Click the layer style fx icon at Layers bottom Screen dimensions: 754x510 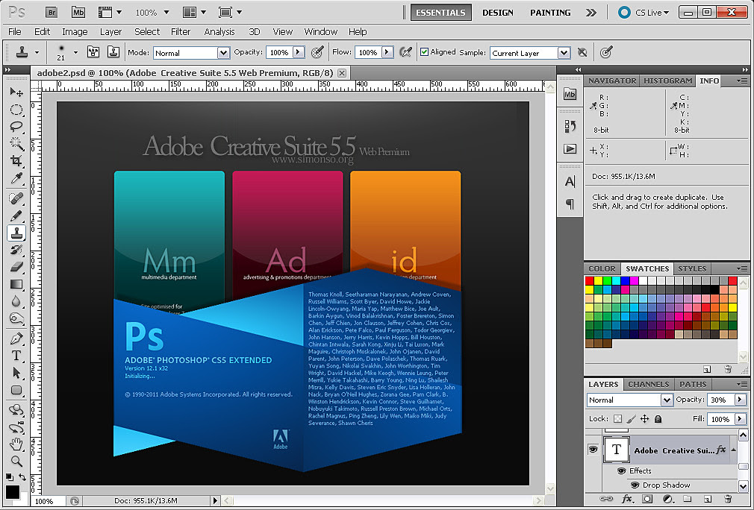click(x=627, y=499)
